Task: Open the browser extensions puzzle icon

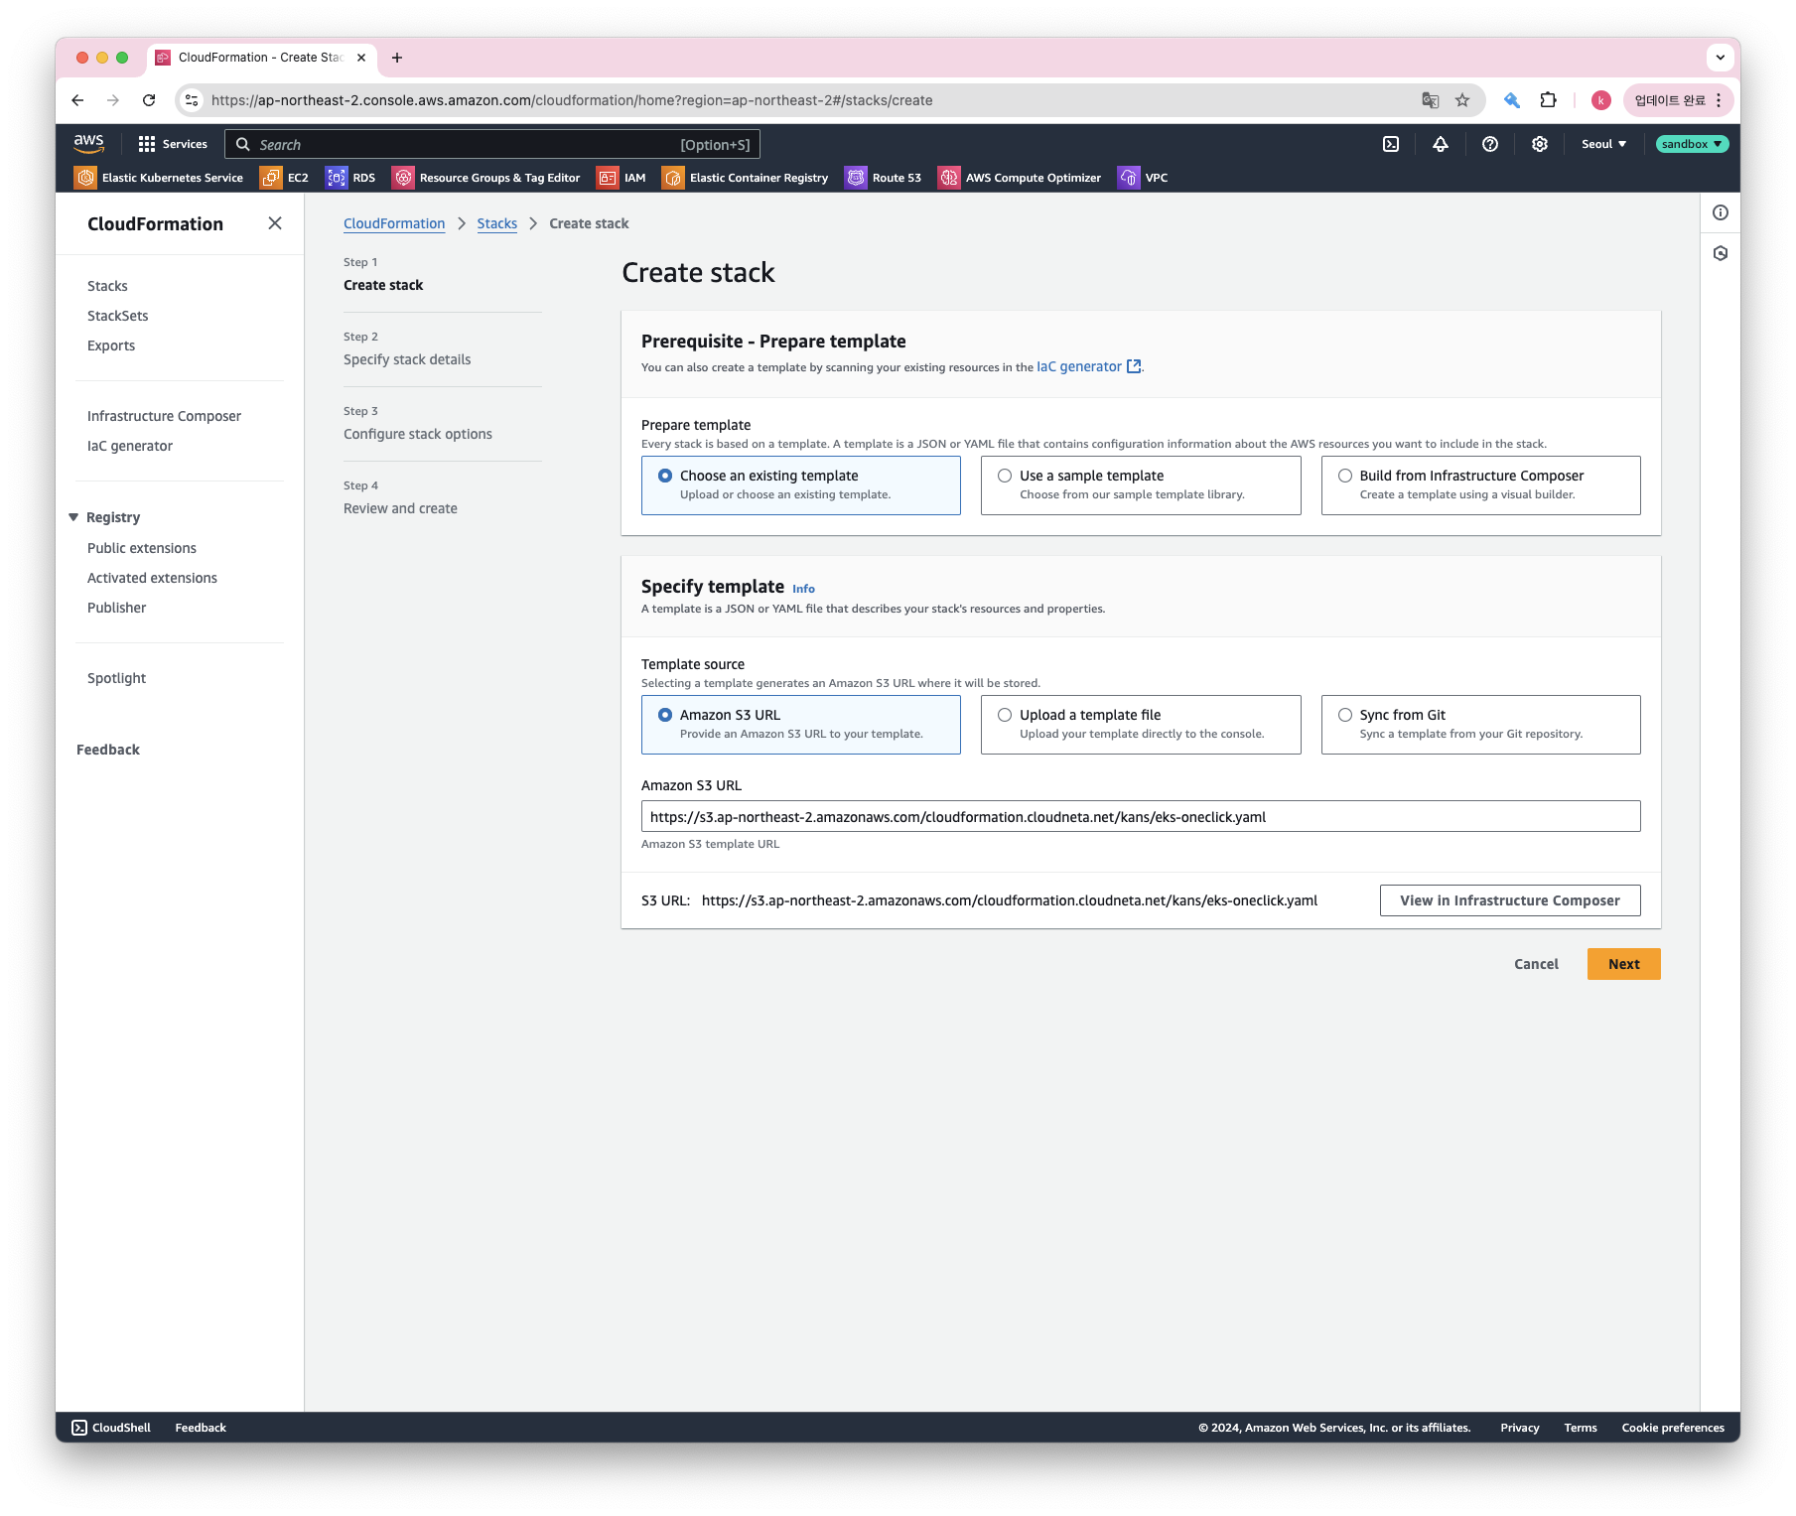Action: coord(1548,100)
